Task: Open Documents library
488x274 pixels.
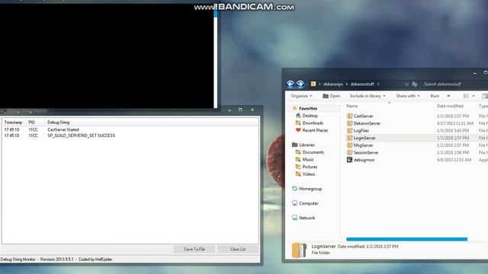Action: (313, 152)
